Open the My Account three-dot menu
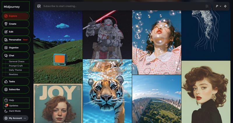This screenshot has width=233, height=123. pyautogui.click(x=25, y=118)
